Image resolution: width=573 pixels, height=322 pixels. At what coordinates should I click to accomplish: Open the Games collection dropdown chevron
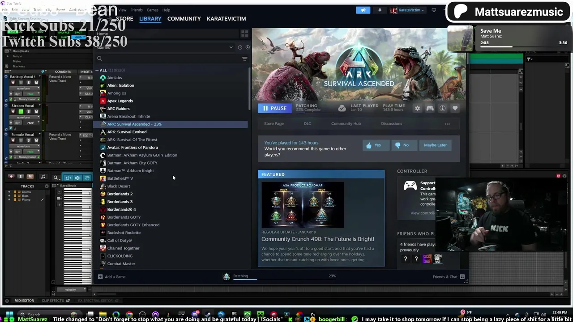(231, 47)
